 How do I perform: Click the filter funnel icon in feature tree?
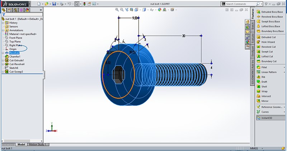(x=4, y=14)
